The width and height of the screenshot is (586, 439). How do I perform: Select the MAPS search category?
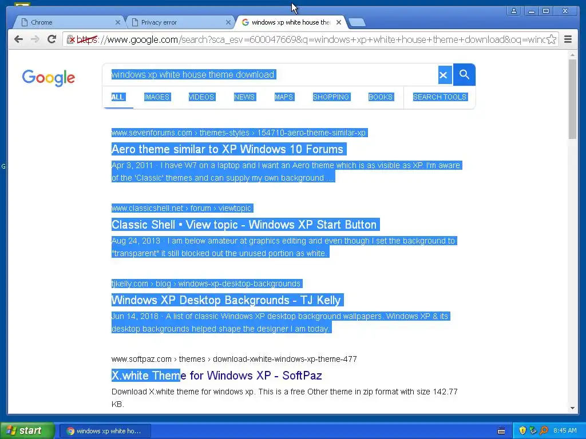pyautogui.click(x=284, y=97)
